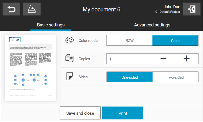Open the document preview thumbnail
Viewport: 203px width, 122px height.
click(x=31, y=68)
